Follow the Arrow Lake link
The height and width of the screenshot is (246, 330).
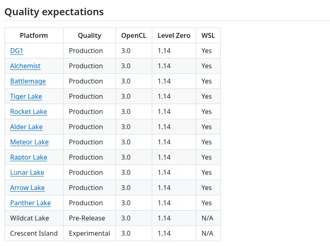click(27, 188)
